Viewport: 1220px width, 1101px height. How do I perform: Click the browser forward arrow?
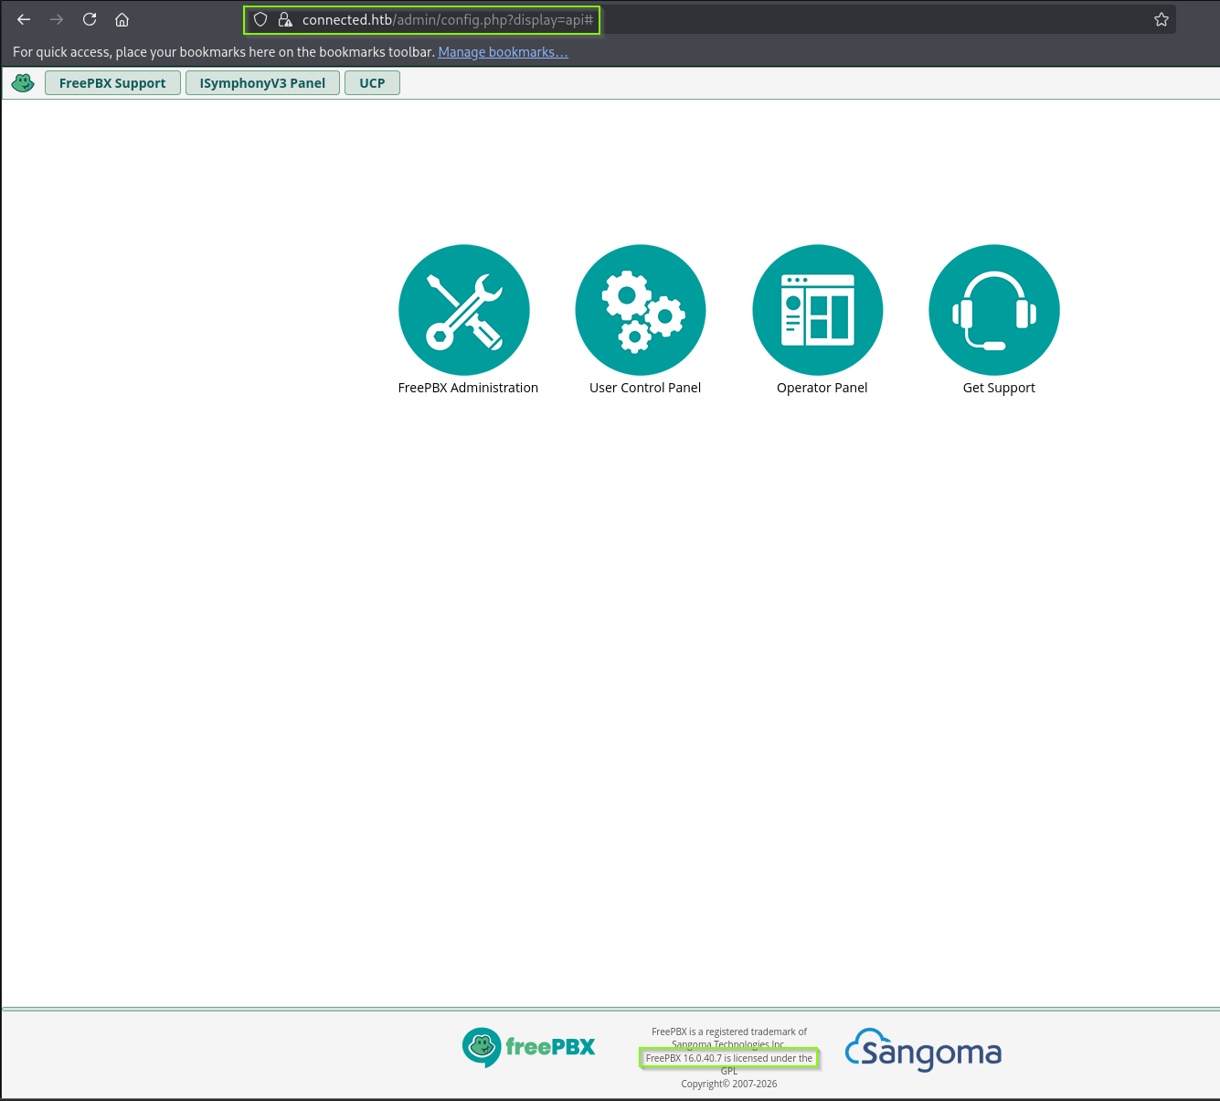click(x=57, y=19)
